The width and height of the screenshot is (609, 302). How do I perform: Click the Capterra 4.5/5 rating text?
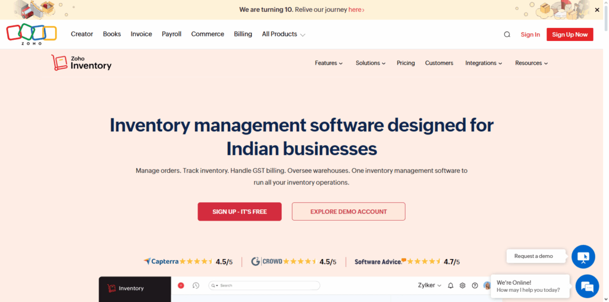(224, 262)
